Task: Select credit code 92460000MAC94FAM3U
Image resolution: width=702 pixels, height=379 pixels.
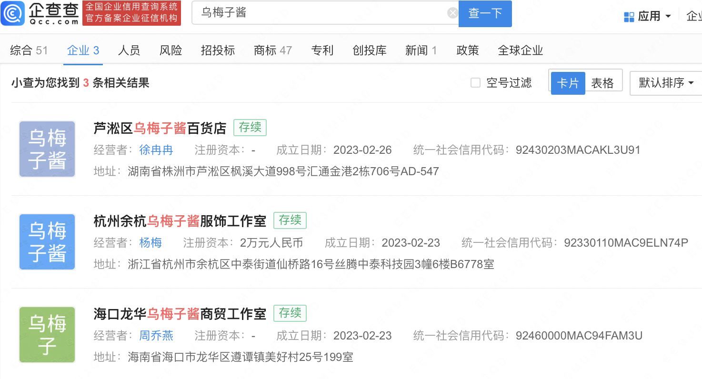Action: coord(579,336)
